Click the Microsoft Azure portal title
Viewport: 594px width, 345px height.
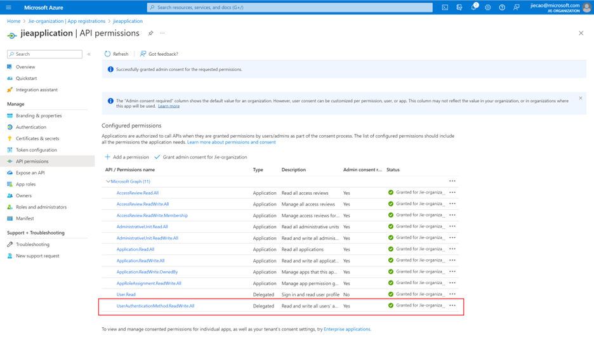coord(44,8)
